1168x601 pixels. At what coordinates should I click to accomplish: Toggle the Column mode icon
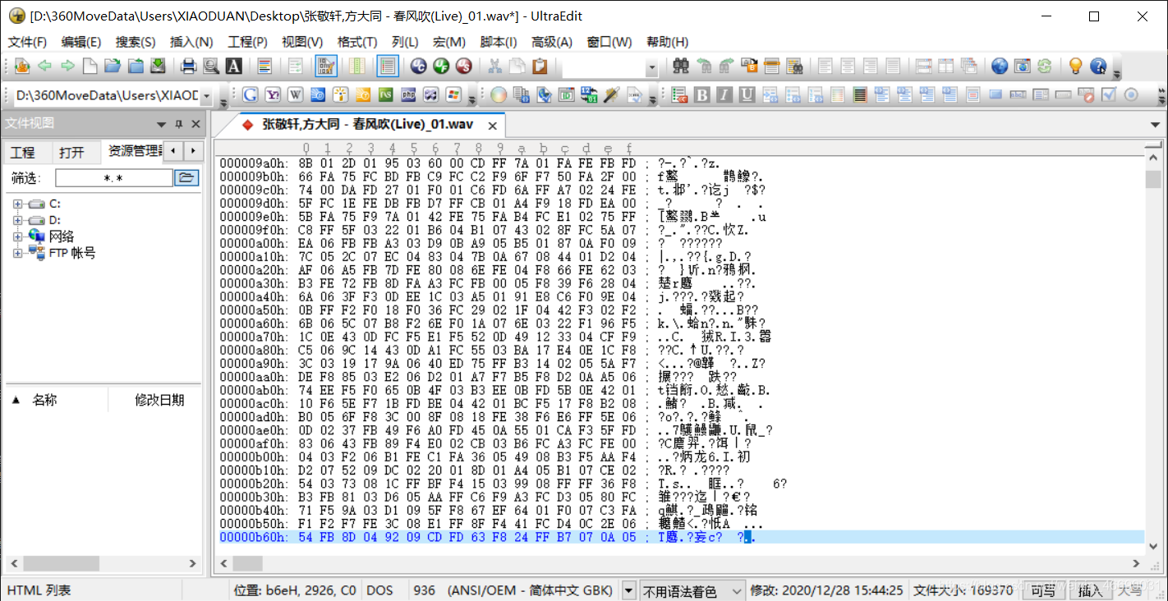[x=357, y=67]
